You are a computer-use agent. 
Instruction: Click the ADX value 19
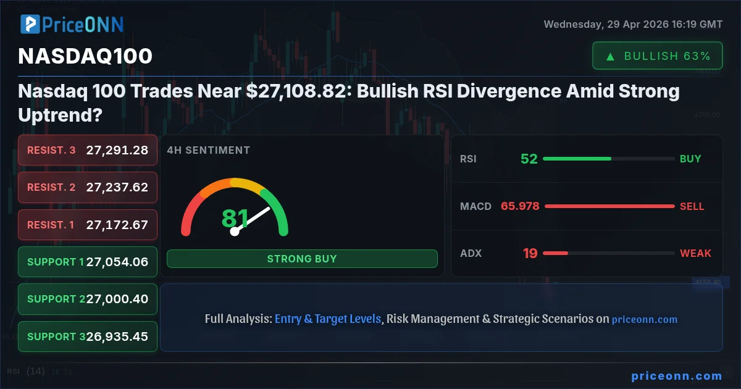point(530,253)
